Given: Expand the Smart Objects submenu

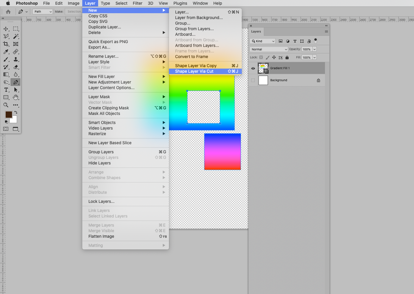Looking at the screenshot, I should pos(126,123).
